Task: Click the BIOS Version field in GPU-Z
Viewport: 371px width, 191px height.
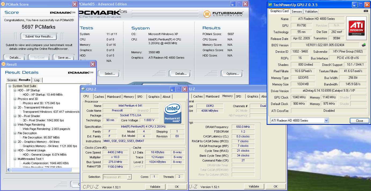Action: (325, 45)
